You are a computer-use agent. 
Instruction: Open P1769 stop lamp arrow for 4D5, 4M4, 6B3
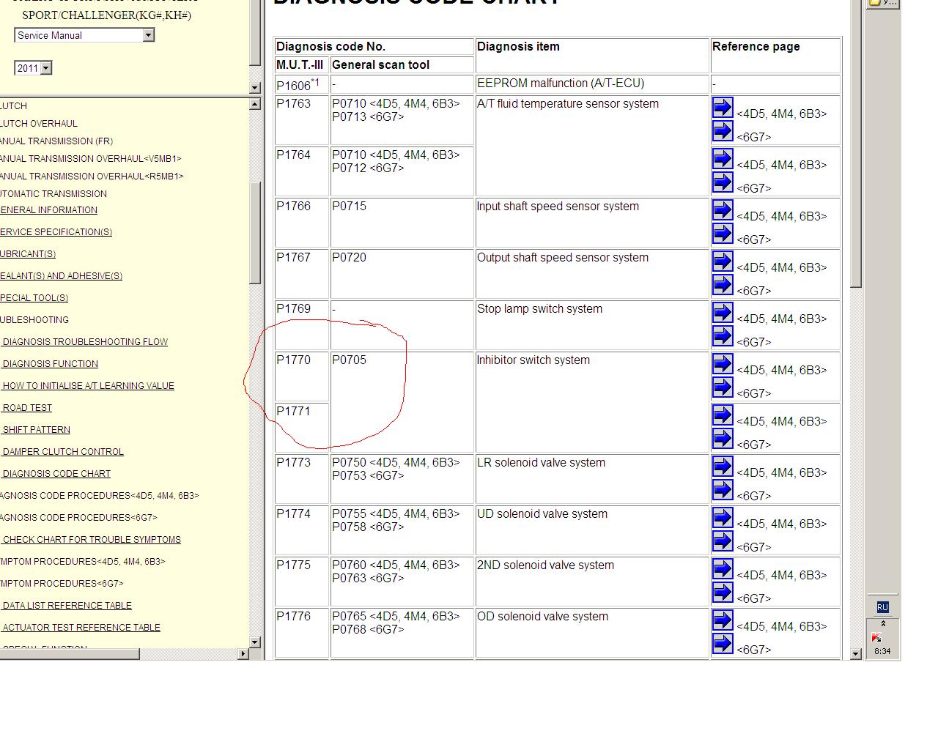click(x=723, y=313)
